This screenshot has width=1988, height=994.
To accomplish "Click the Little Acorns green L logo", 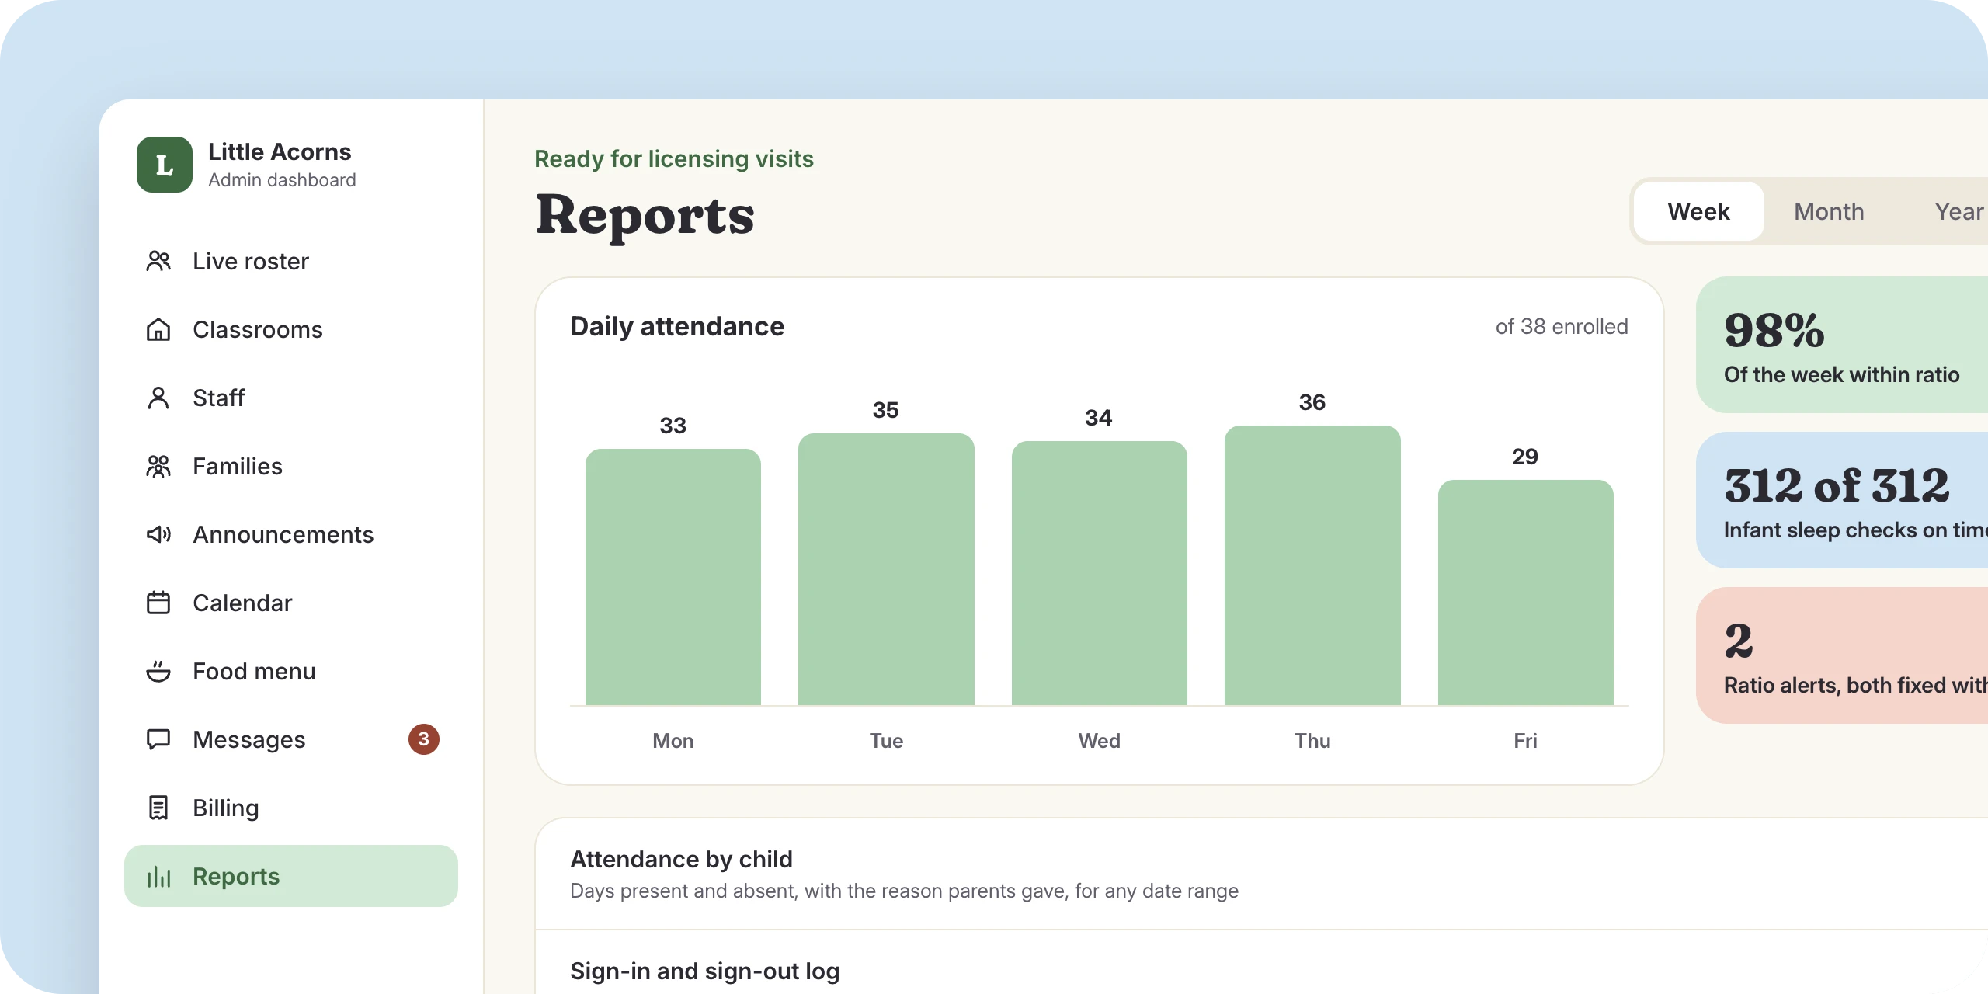I will click(x=165, y=165).
